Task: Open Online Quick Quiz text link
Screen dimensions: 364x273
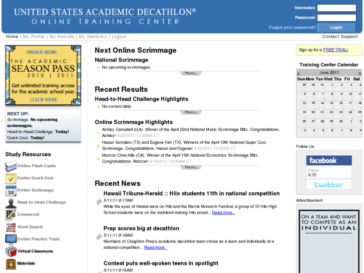Action: (35, 178)
